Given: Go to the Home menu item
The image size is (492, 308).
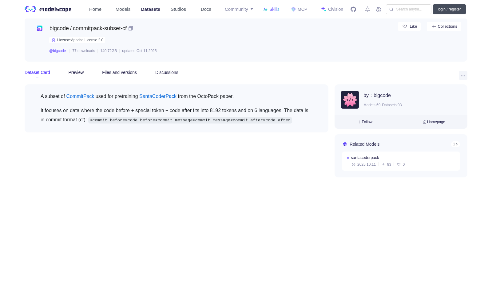Looking at the screenshot, I should [95, 9].
